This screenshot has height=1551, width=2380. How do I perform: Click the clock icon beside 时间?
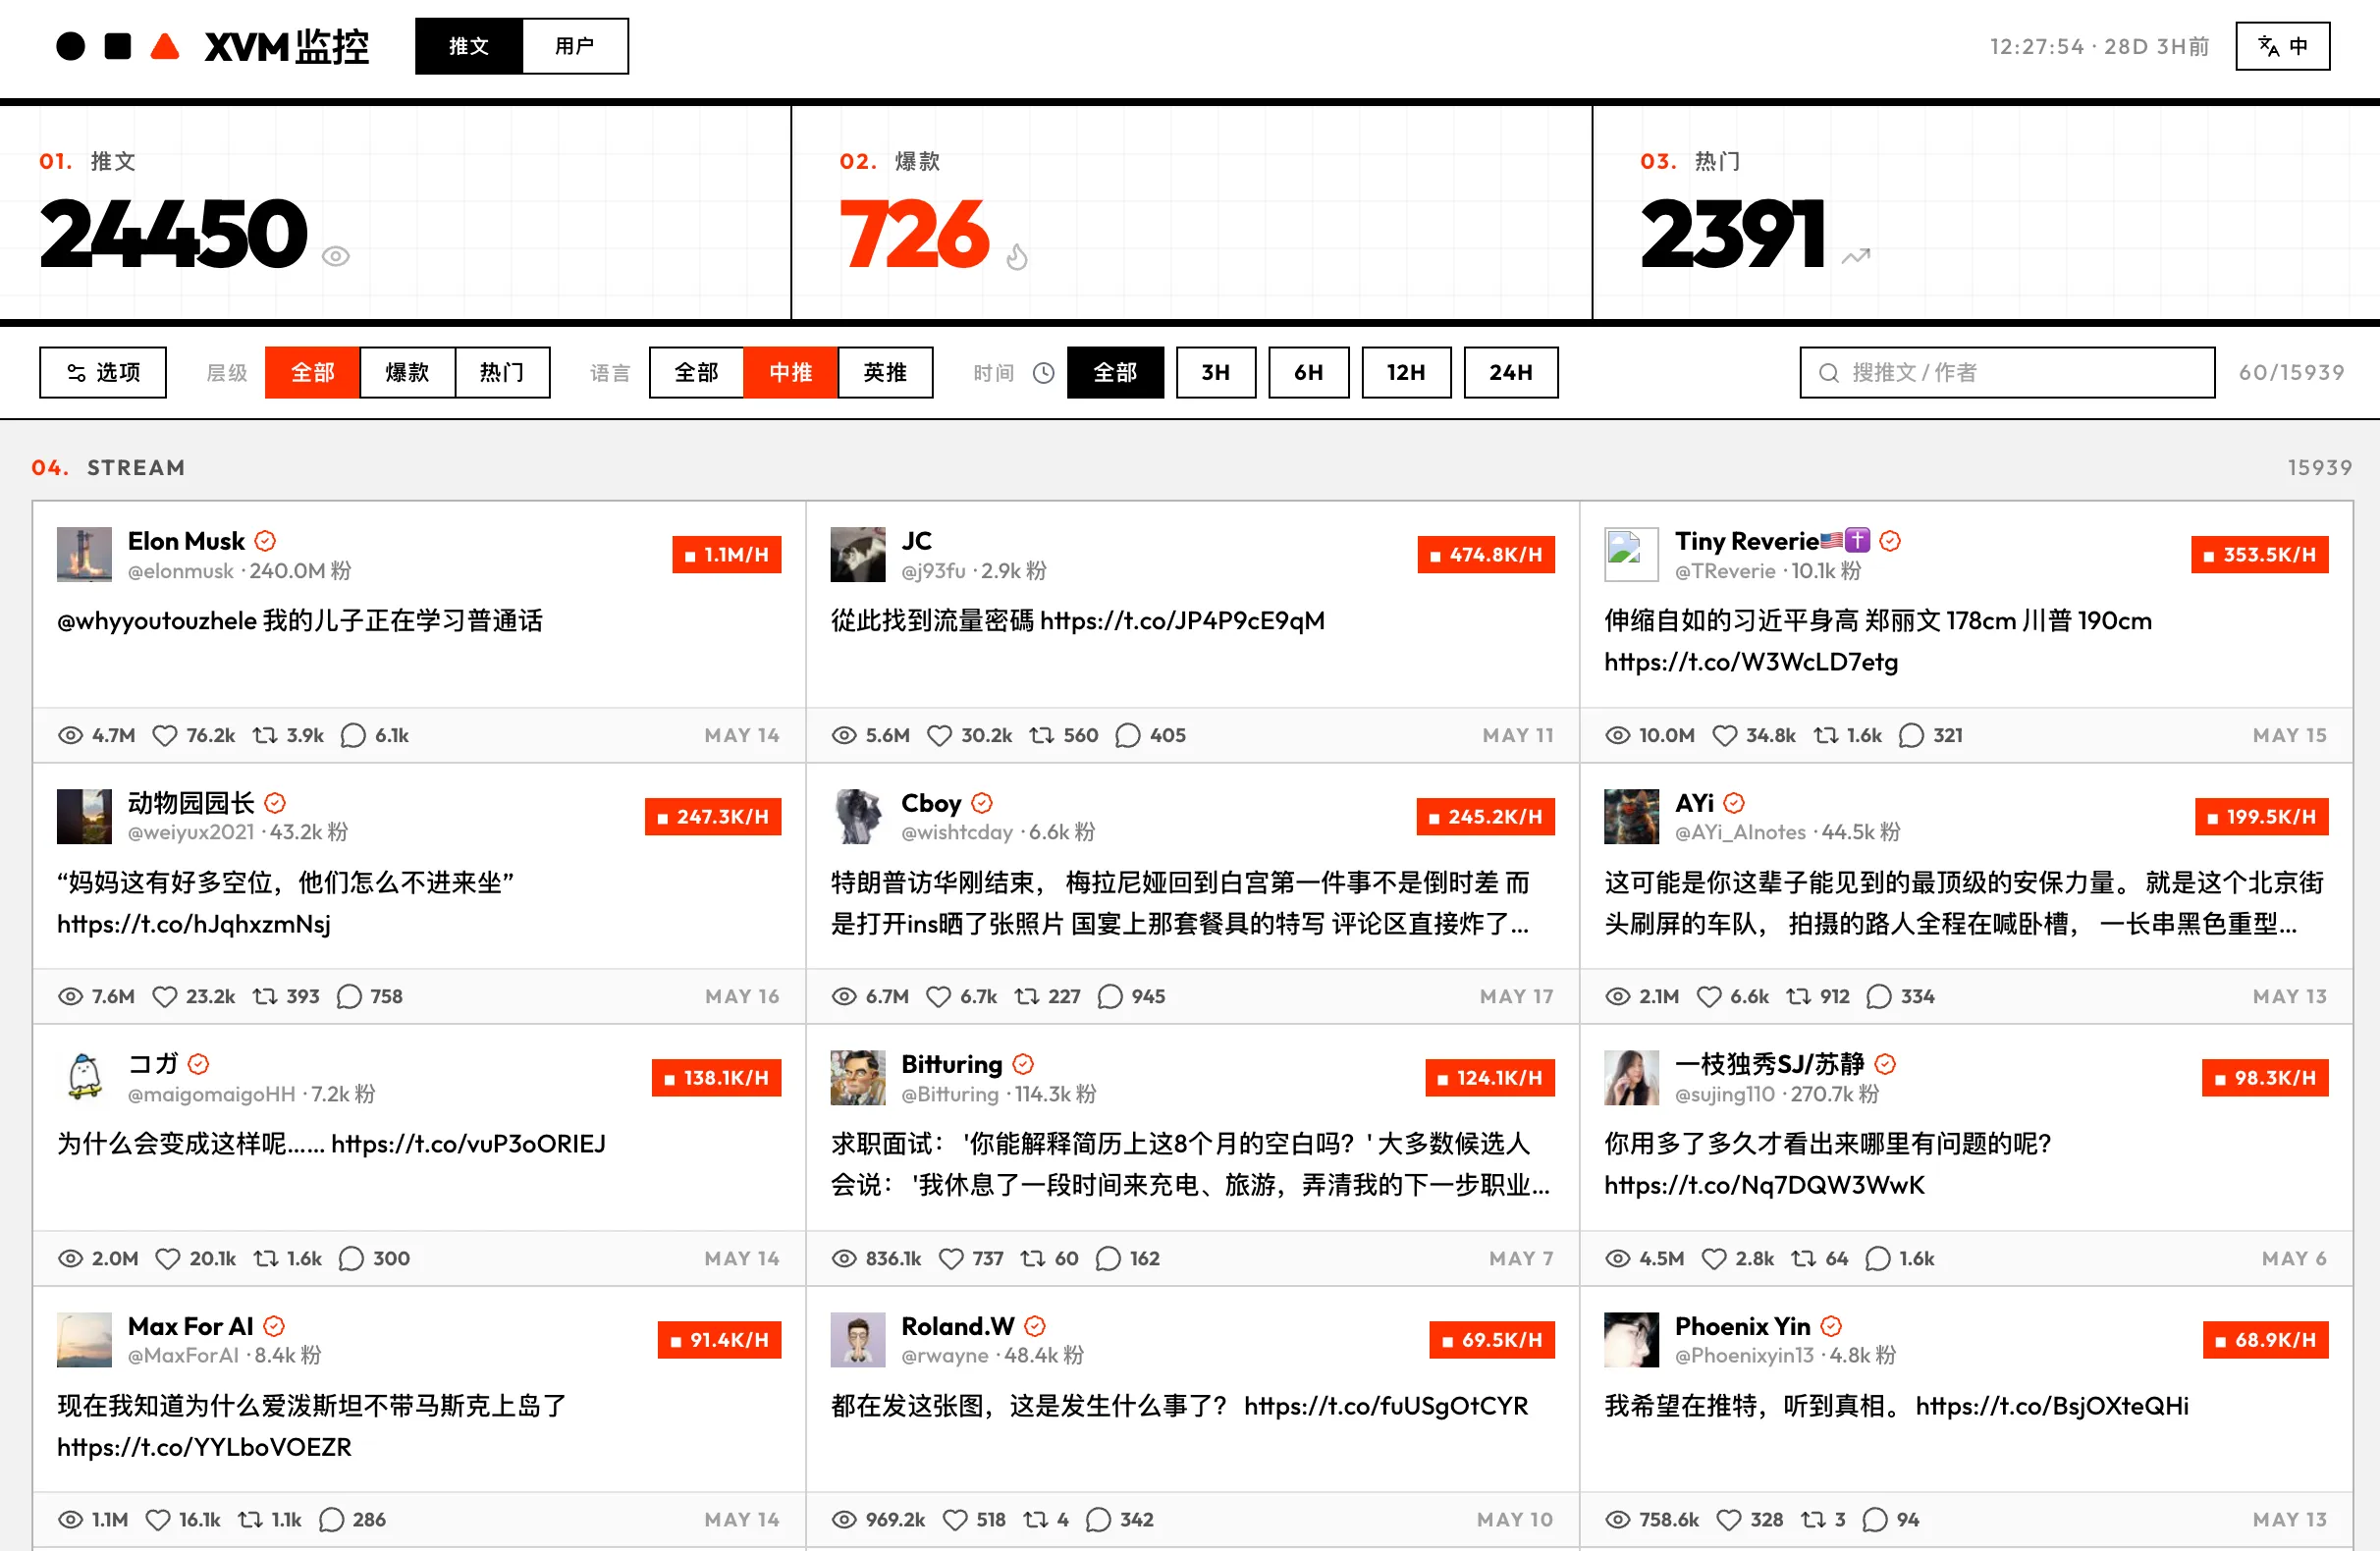[x=1043, y=373]
